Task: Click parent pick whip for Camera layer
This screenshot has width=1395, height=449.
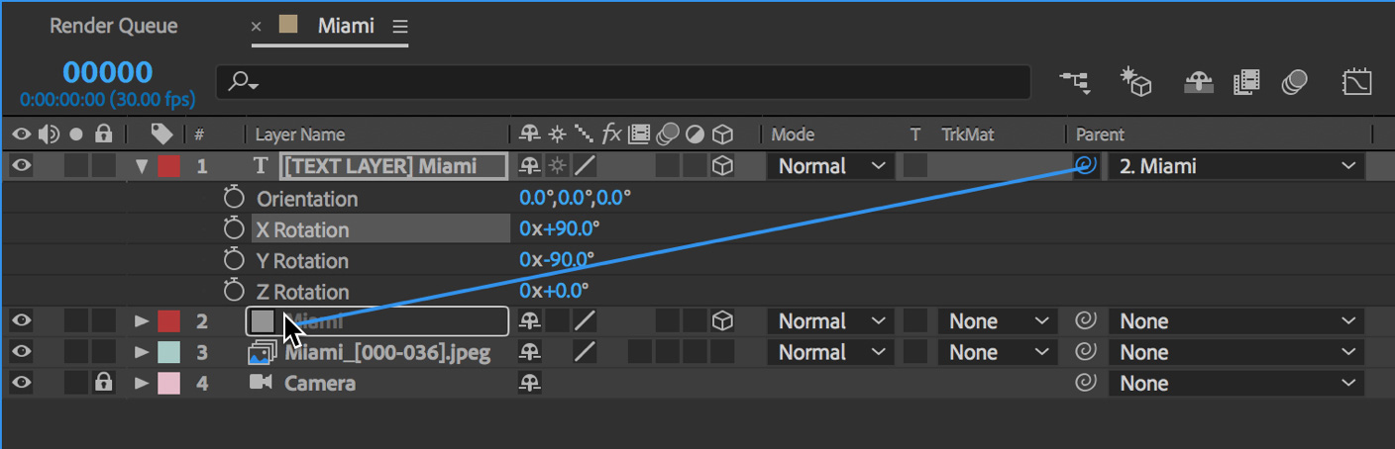Action: pos(1086,383)
